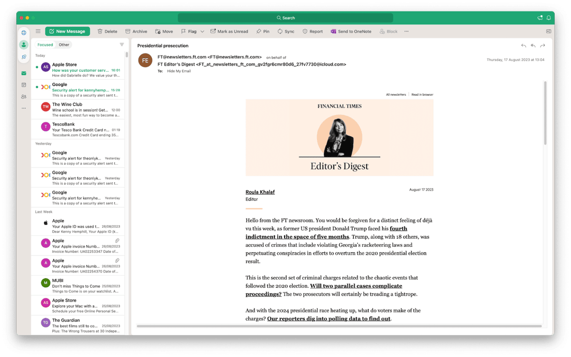The image size is (571, 357).
Task: Reply all using the double-arrow icon
Action: pyautogui.click(x=533, y=46)
